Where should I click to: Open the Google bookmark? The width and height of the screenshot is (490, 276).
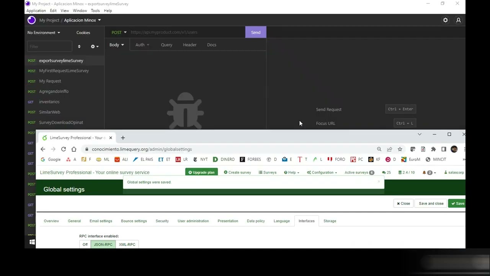pos(51,159)
